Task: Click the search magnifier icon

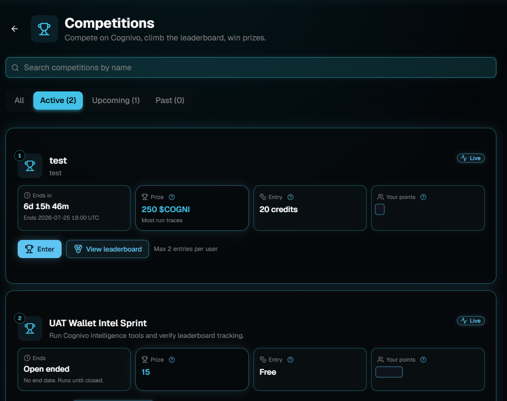Action: (x=15, y=68)
